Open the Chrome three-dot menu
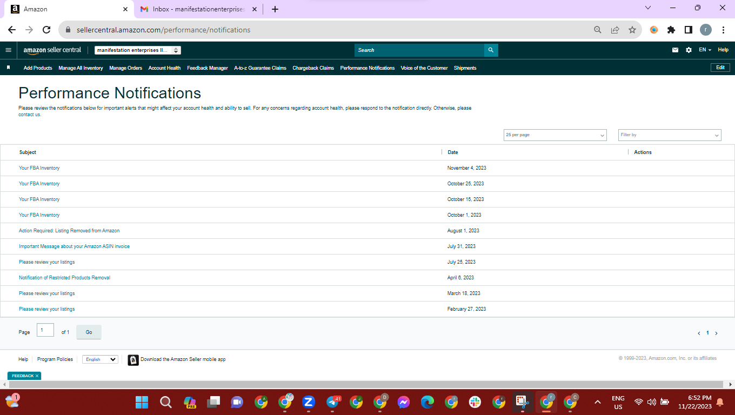This screenshot has width=735, height=415. (723, 30)
